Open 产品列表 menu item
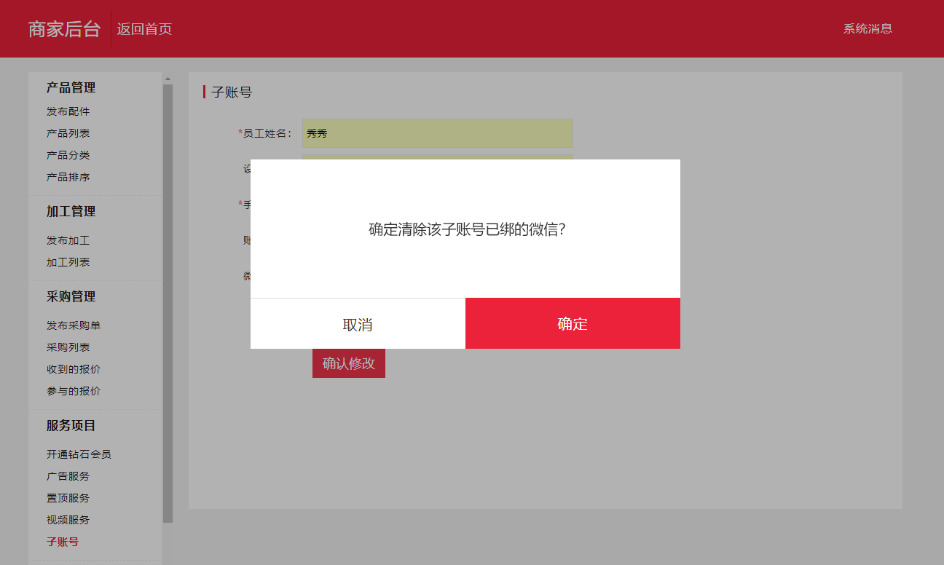 click(x=68, y=133)
